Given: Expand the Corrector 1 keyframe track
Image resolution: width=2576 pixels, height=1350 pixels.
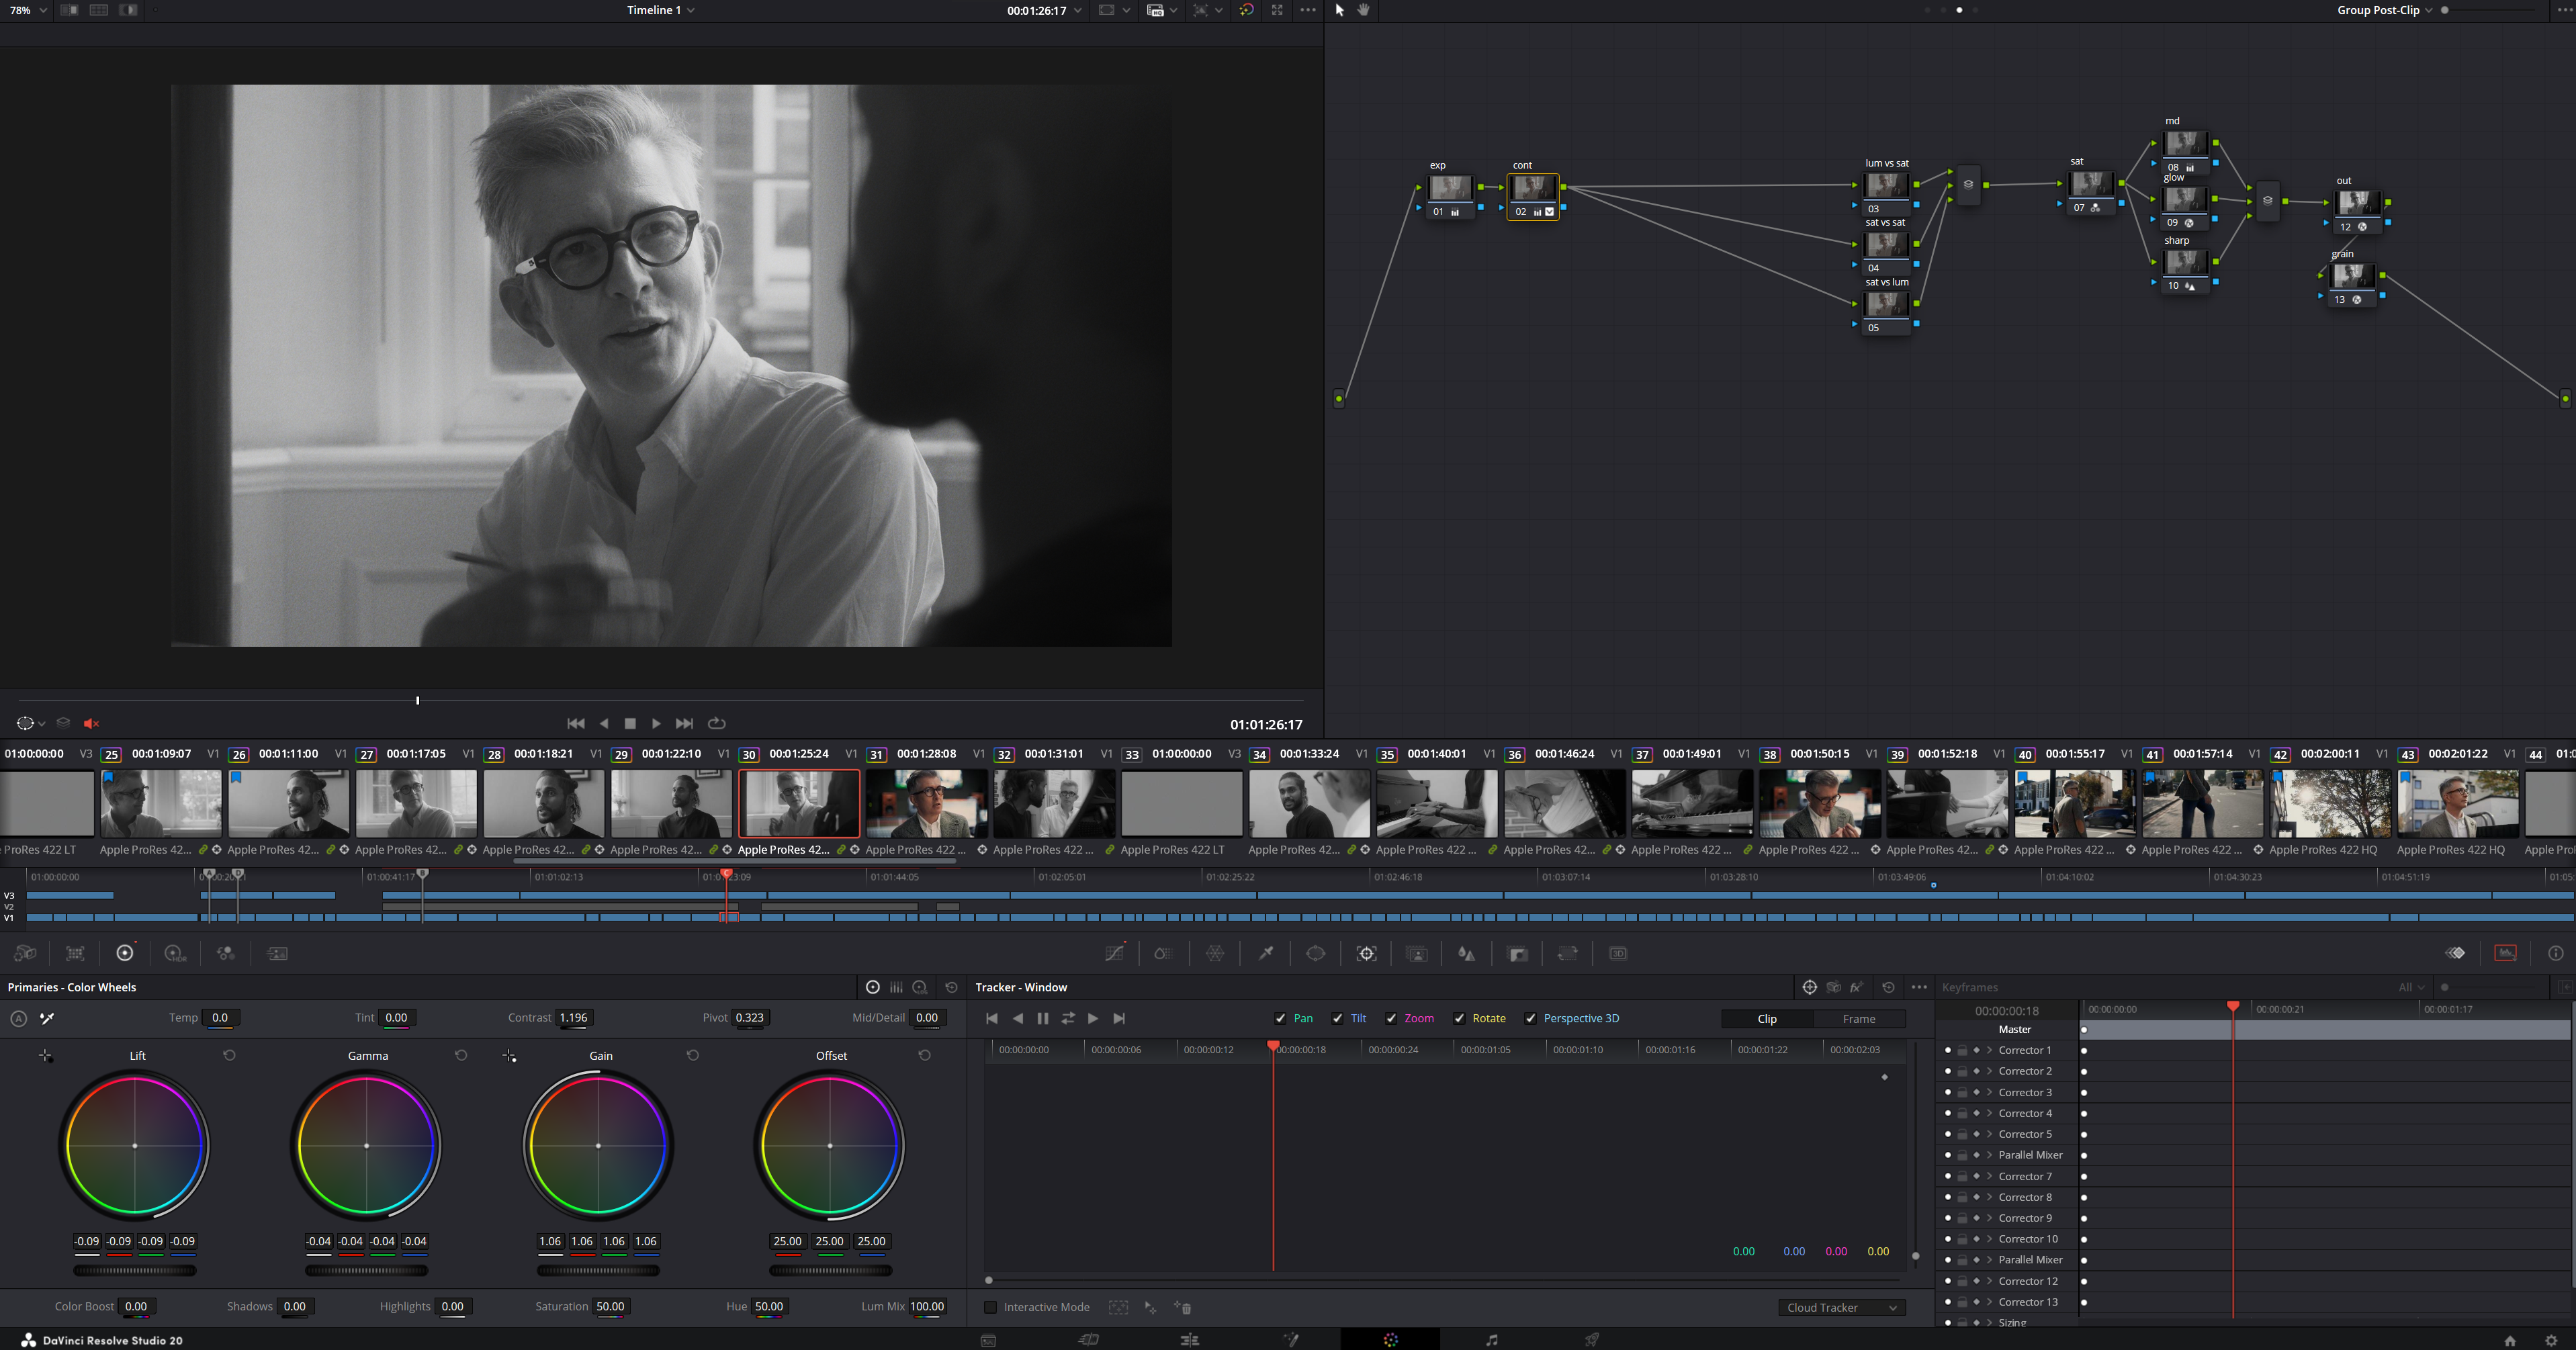Looking at the screenshot, I should 1988,1050.
